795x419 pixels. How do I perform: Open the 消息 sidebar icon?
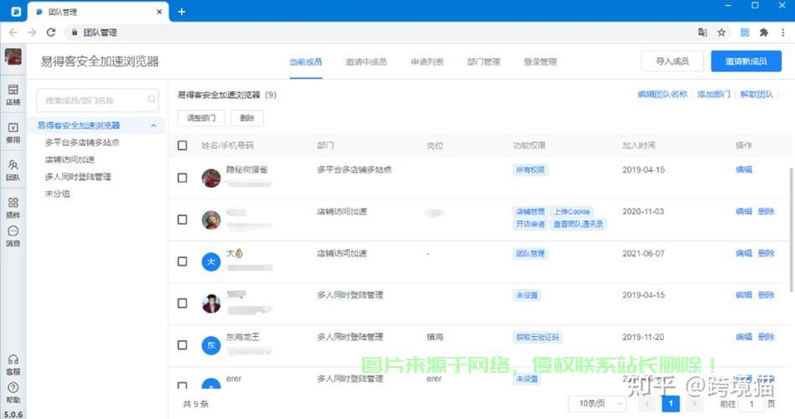(x=13, y=236)
